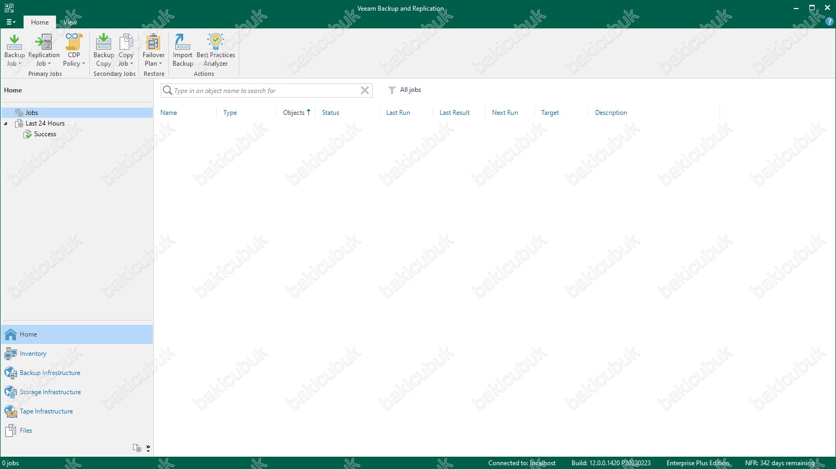Click the Backup Copy ribbon button

tap(104, 50)
